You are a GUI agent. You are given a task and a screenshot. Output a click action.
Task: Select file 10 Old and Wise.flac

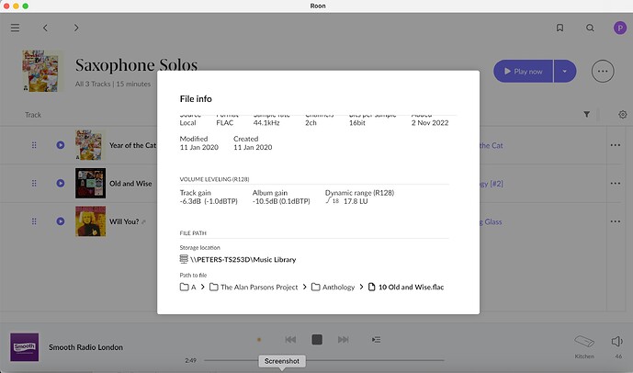click(x=406, y=287)
